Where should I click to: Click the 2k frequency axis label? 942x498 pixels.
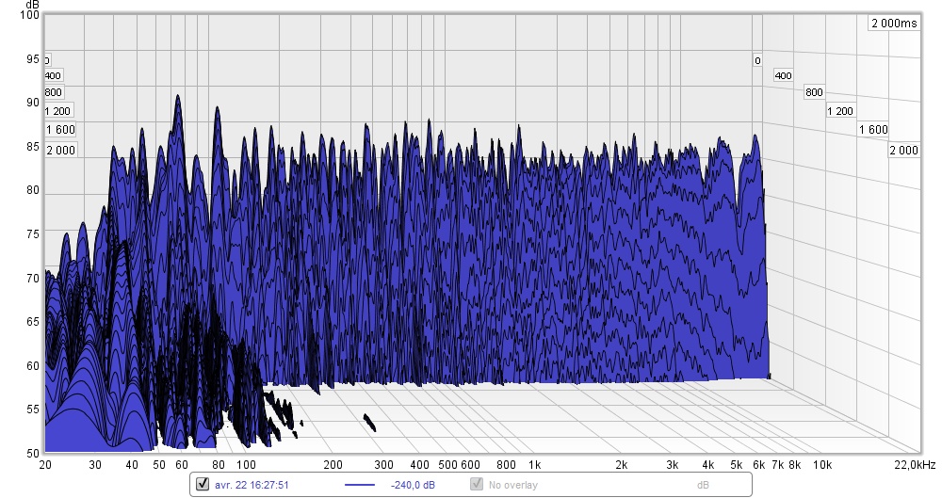tap(621, 464)
